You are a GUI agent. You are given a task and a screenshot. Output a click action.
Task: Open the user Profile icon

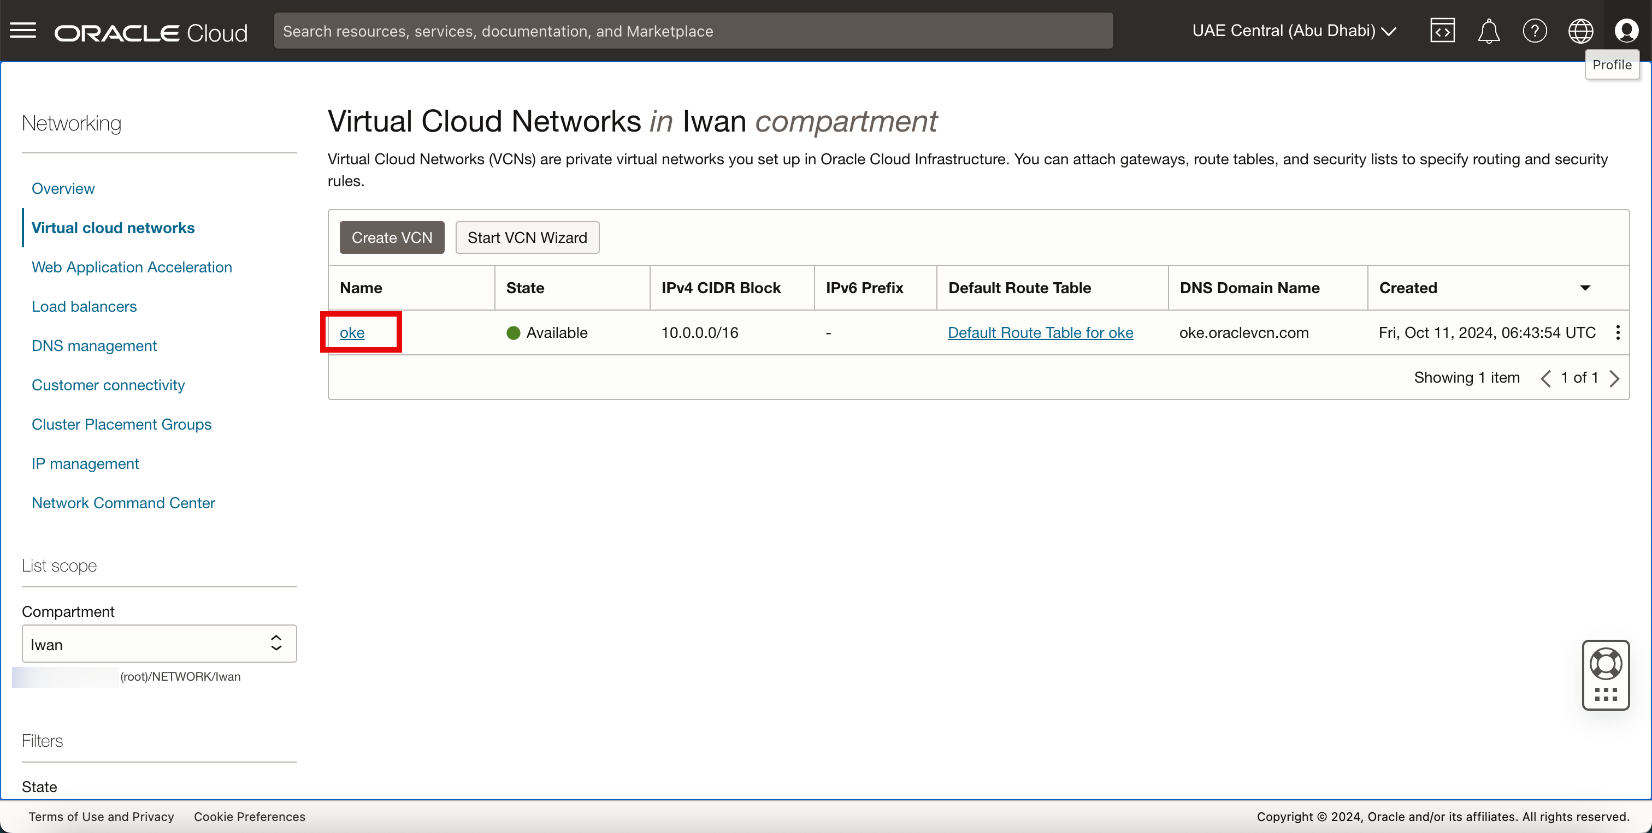1626,31
